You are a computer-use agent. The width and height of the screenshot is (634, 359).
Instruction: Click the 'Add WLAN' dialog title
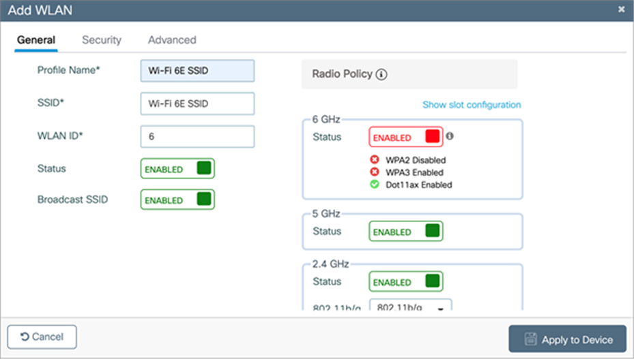click(40, 10)
